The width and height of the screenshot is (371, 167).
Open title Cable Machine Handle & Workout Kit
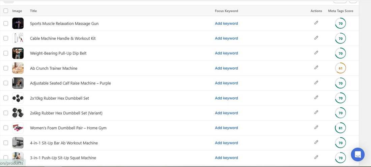tap(63, 38)
